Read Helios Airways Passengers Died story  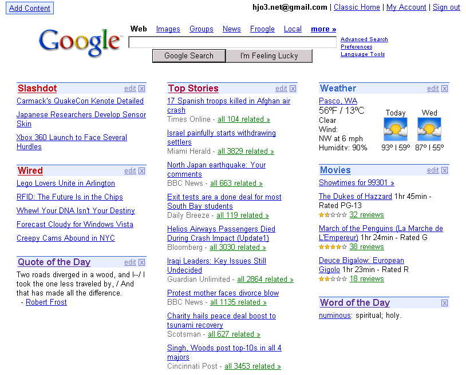click(x=221, y=233)
